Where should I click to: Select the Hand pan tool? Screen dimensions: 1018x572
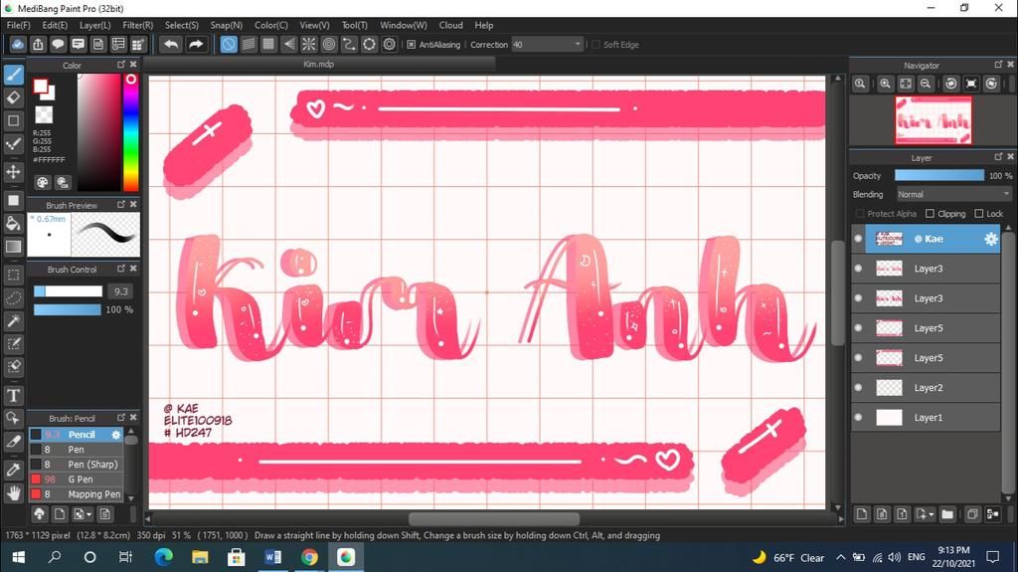[x=14, y=492]
